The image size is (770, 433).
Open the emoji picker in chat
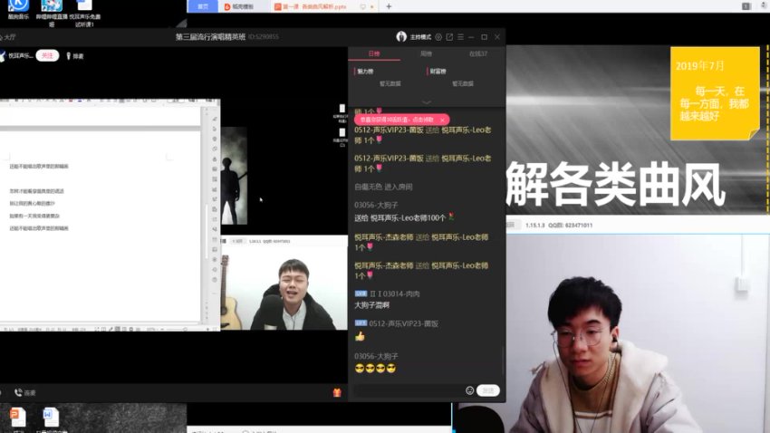coord(469,390)
